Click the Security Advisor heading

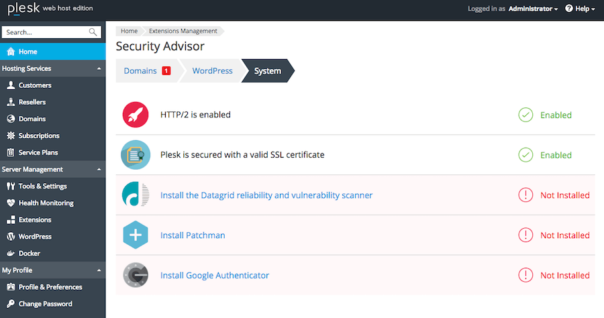tap(160, 46)
